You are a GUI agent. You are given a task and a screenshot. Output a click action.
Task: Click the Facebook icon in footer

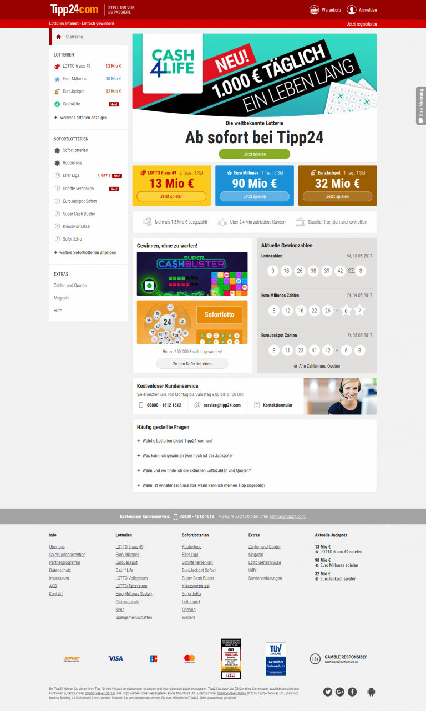[352, 692]
